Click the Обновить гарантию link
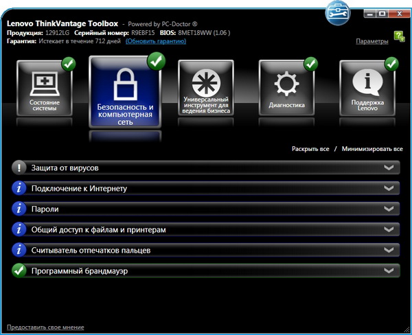The height and width of the screenshot is (335, 412). (x=155, y=41)
